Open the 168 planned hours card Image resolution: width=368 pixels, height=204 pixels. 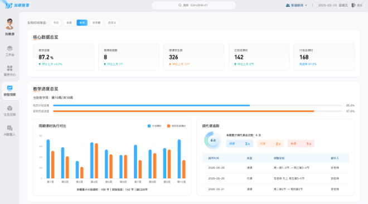[x=324, y=57]
